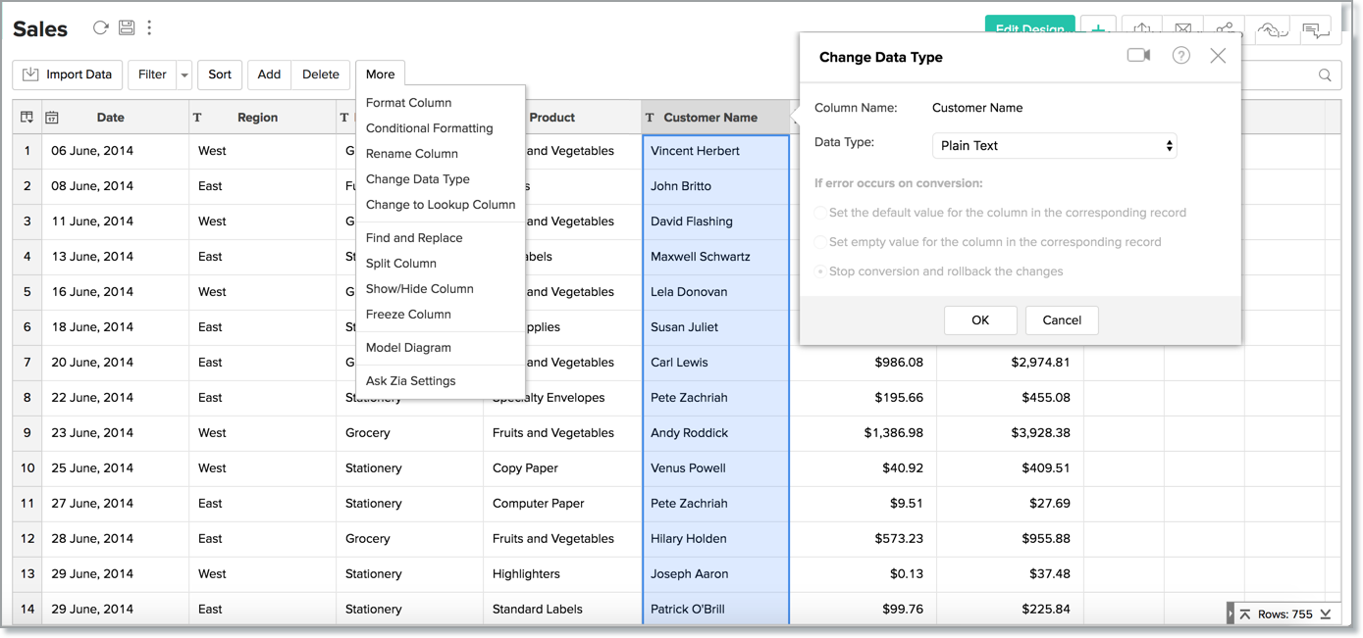Choose Split Column from More menu
Image resolution: width=1363 pixels, height=638 pixels.
[x=401, y=264]
